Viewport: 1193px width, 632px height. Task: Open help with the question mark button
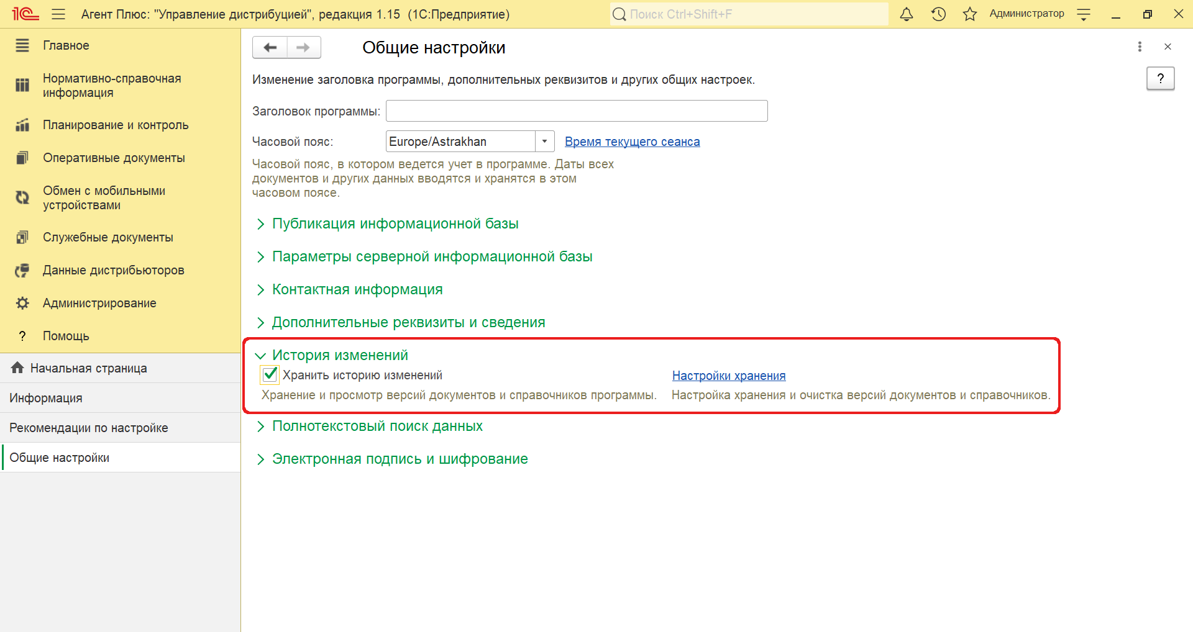pos(1160,78)
